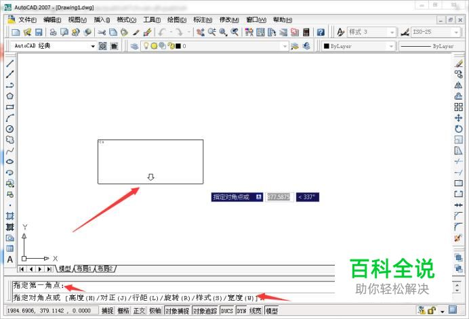Select the Offset tool
This screenshot has width=469, height=319.
coord(459,96)
